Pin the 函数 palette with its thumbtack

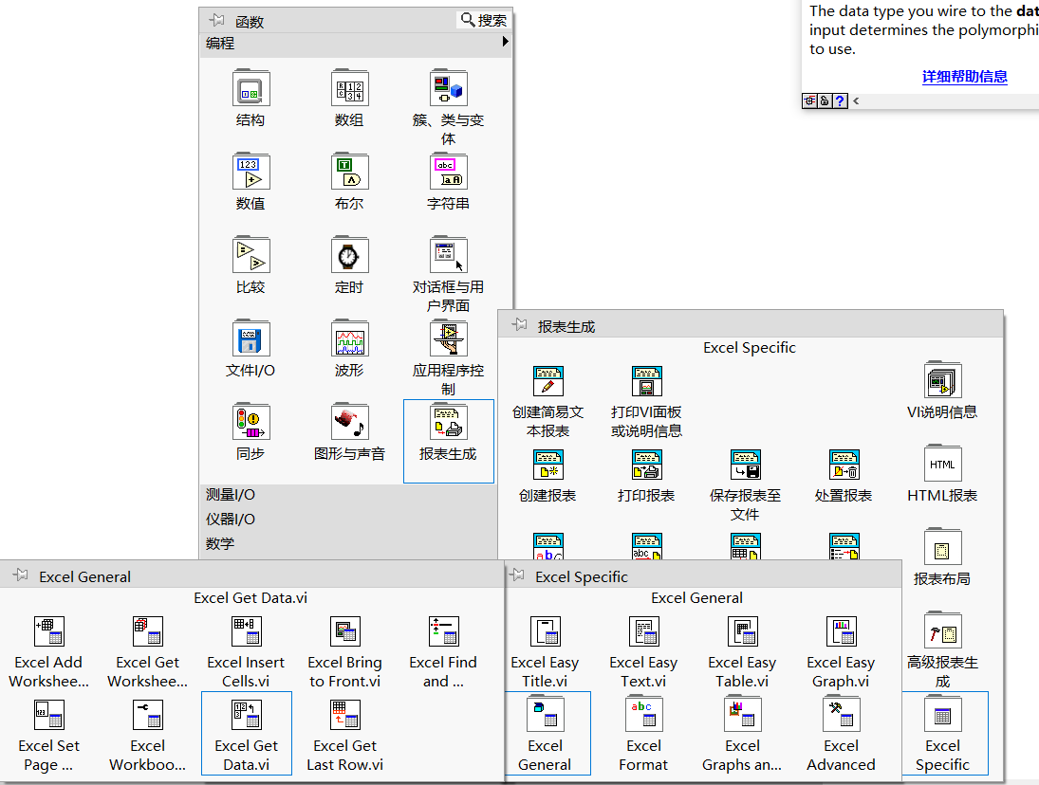coord(217,20)
